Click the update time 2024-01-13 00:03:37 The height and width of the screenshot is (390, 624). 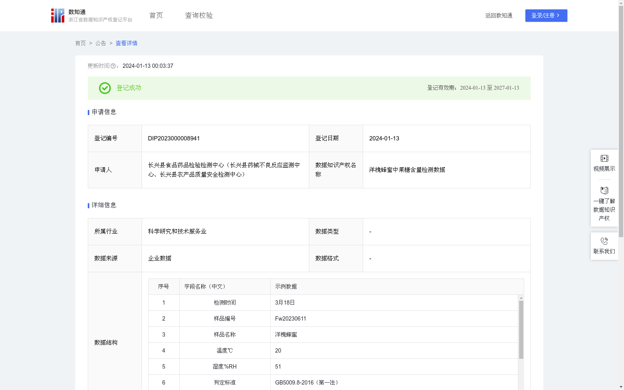point(148,66)
